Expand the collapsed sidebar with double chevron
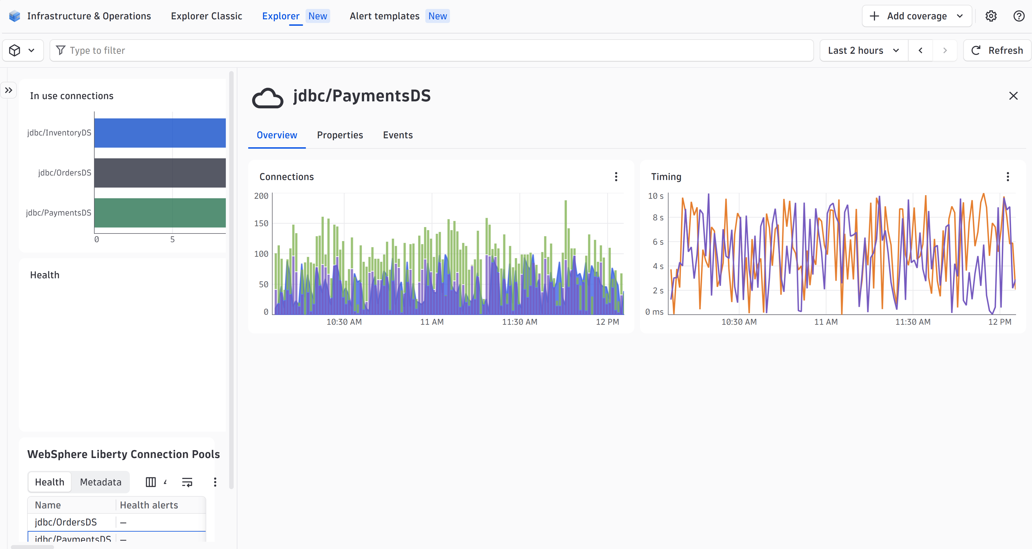1032x549 pixels. (x=8, y=90)
